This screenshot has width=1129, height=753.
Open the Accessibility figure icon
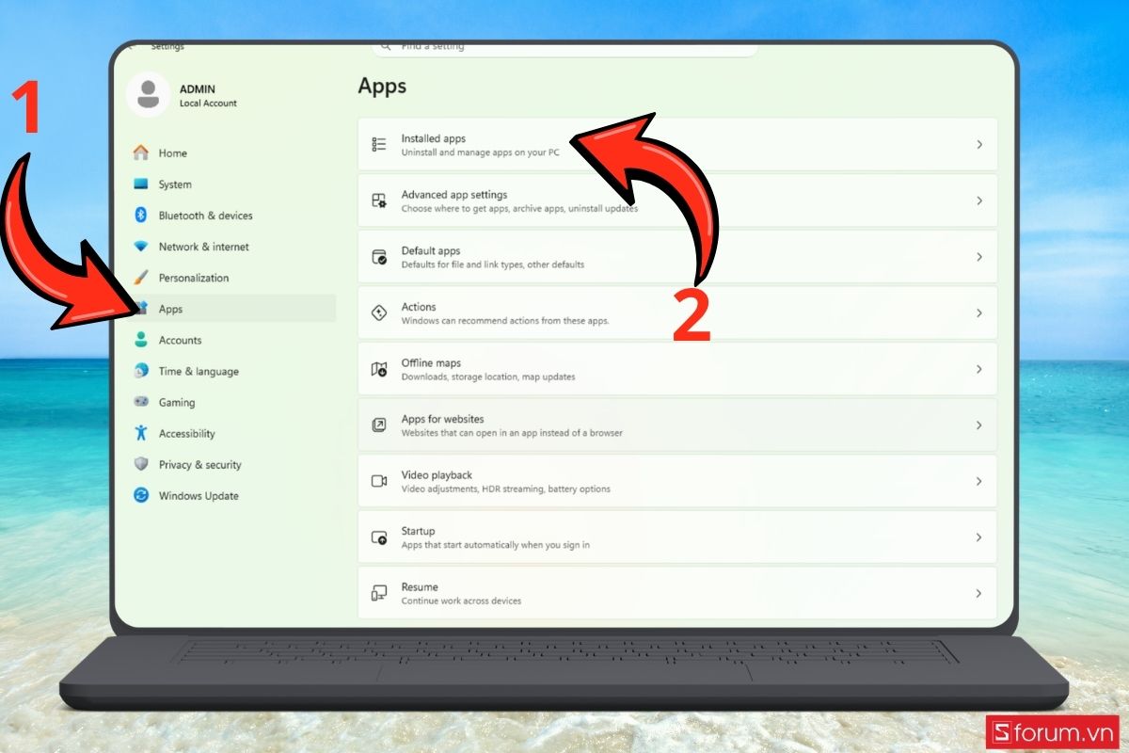click(x=141, y=433)
